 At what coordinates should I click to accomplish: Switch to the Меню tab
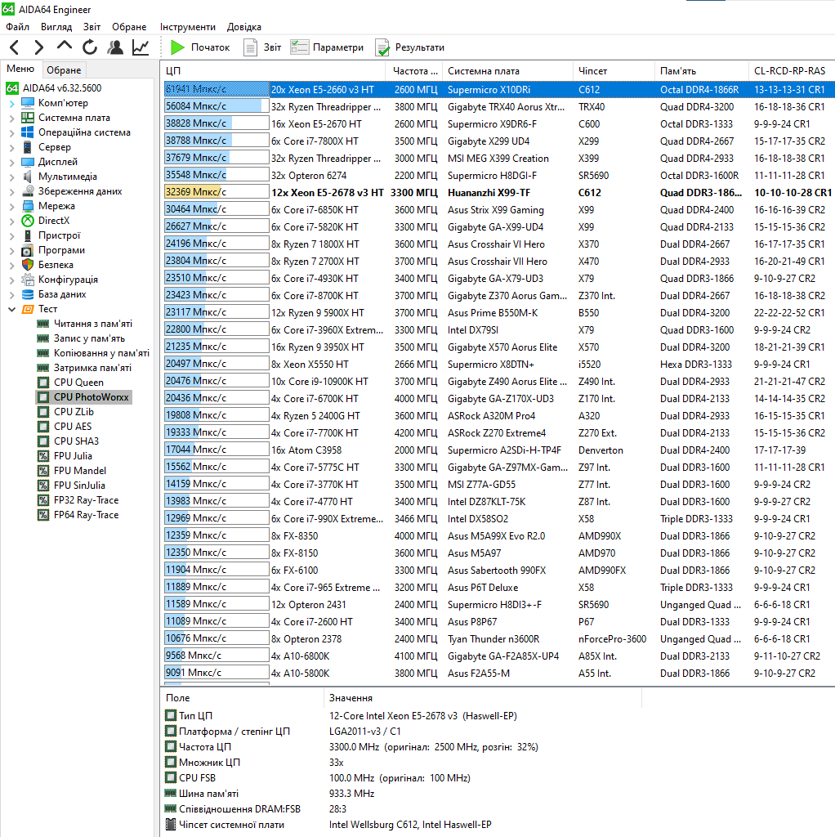point(20,69)
